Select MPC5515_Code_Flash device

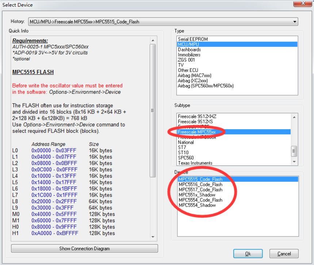click(x=238, y=179)
